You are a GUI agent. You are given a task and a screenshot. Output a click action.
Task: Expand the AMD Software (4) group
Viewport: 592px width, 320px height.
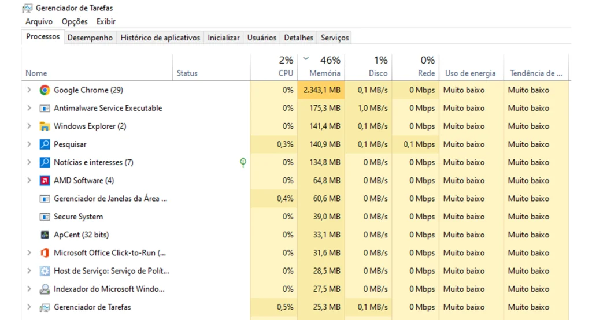click(x=29, y=180)
